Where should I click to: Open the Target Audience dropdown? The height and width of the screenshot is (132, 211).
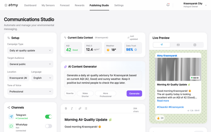point(30,64)
